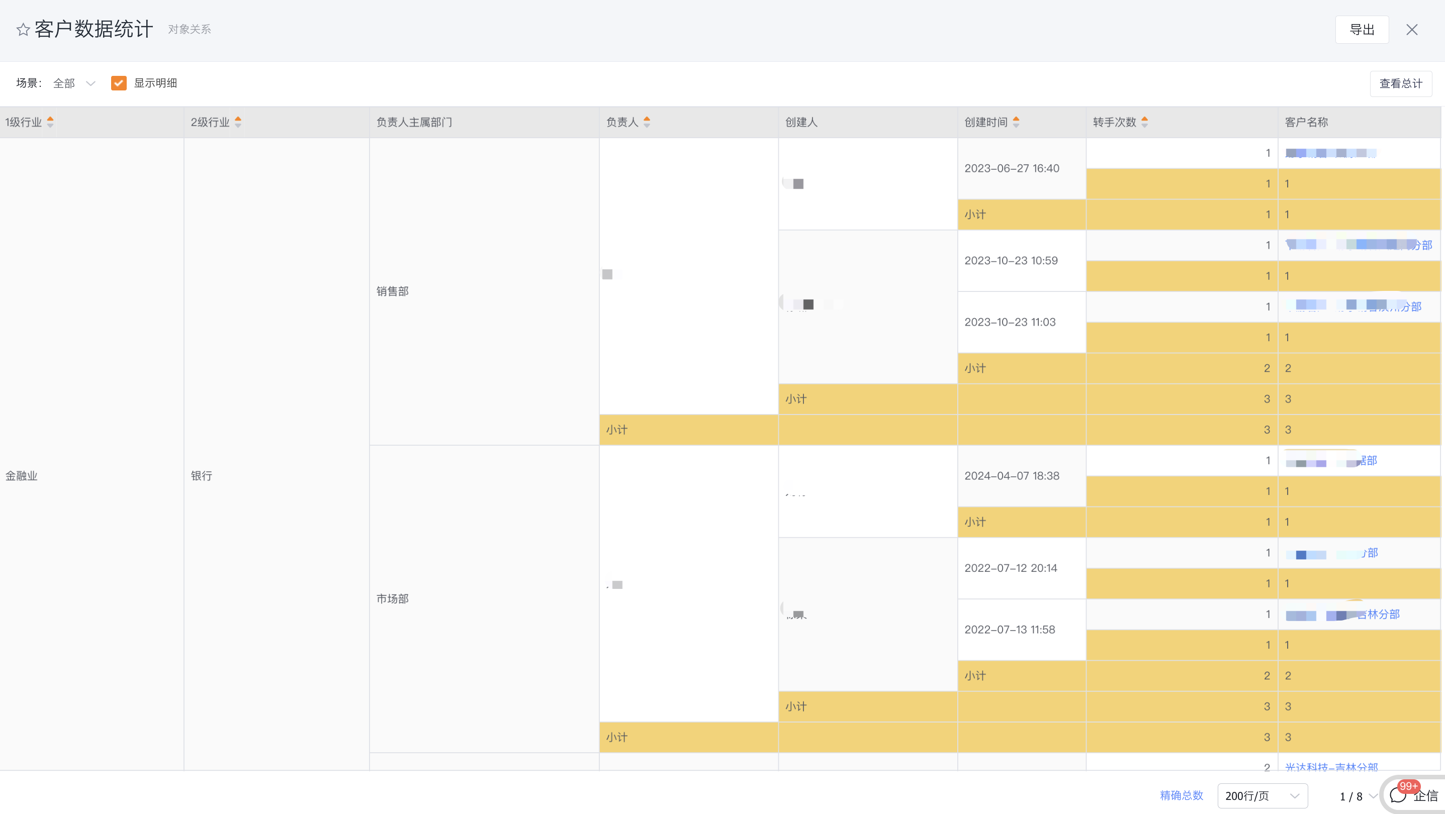Screen dimensions: 1445x814
Task: Open the 场景 全部 dropdown
Action: coord(74,83)
